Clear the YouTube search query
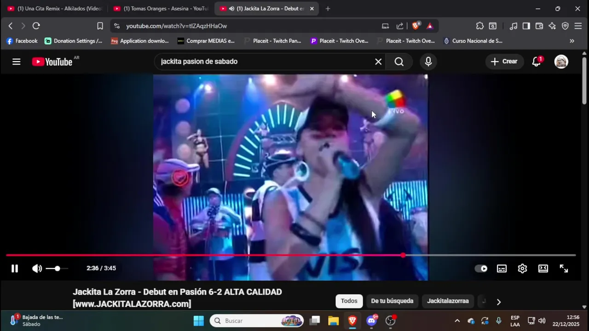The image size is (589, 331). 378,62
